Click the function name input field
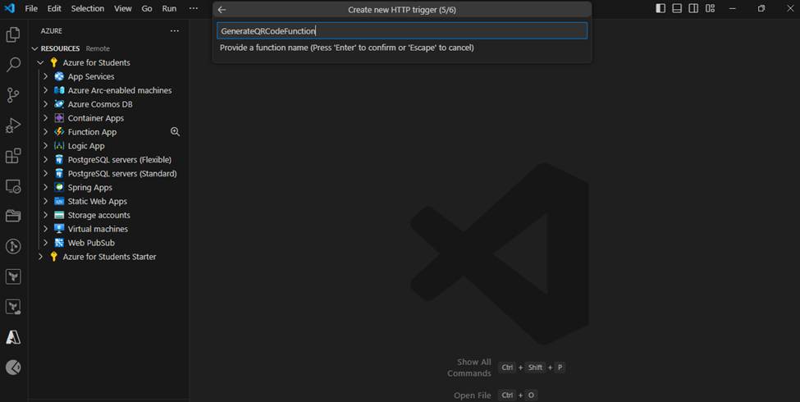 pos(402,30)
